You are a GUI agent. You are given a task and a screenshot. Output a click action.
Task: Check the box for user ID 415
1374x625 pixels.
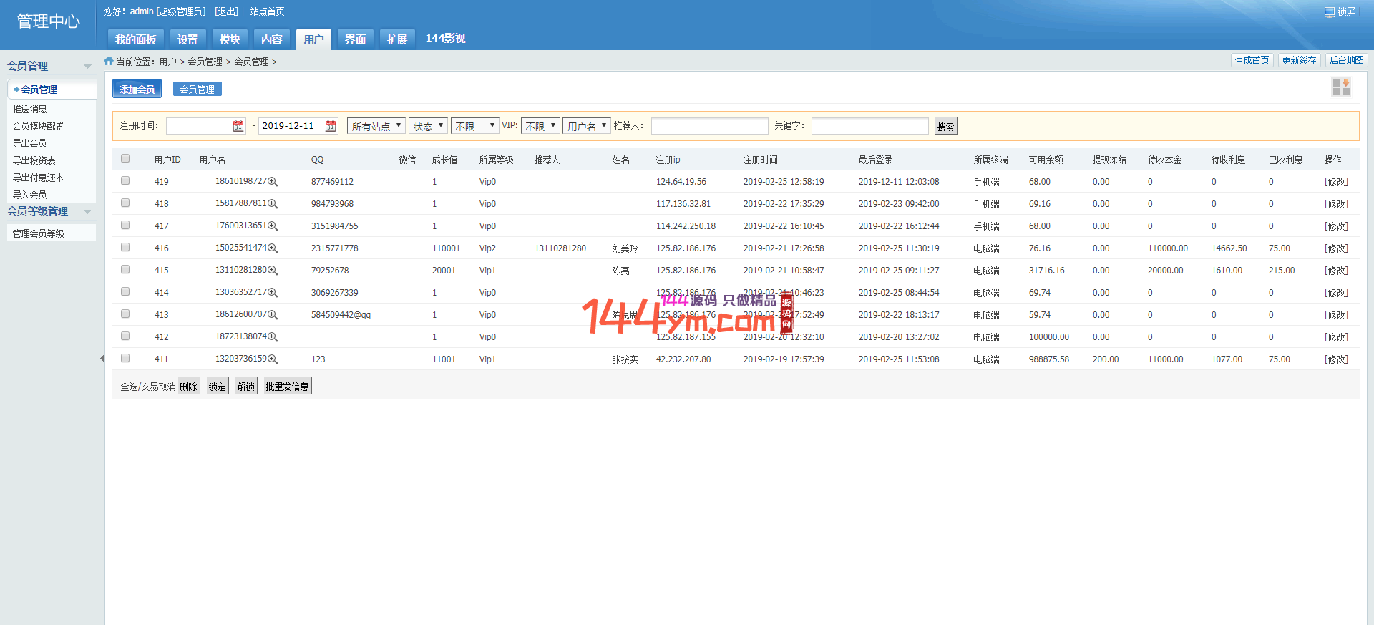click(x=125, y=270)
